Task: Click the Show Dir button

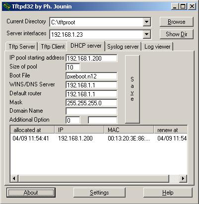Action: (x=177, y=34)
